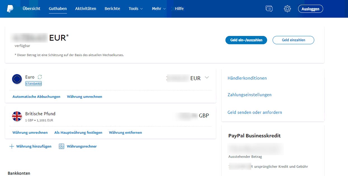Click the verfügbar label
Viewport: 348px width, 176px height.
coord(22,46)
